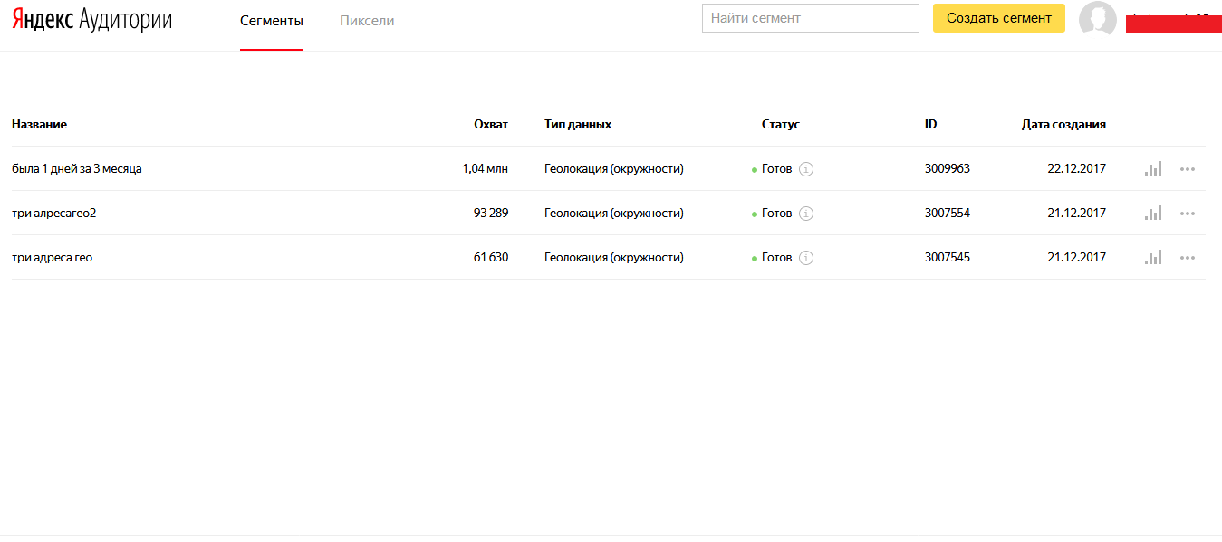Click Готов status of segment 3007554
The width and height of the screenshot is (1222, 542).
[x=776, y=213]
